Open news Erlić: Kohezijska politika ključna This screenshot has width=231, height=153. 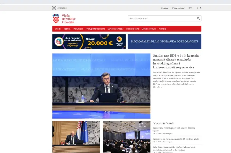tap(174, 148)
